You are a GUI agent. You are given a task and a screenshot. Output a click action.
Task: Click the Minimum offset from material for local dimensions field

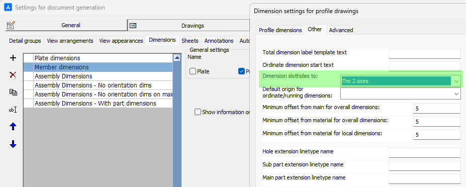point(437,135)
